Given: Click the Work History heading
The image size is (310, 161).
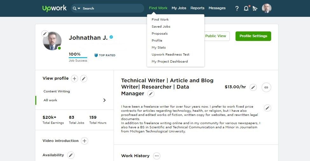Looking at the screenshot, I should (135, 156).
